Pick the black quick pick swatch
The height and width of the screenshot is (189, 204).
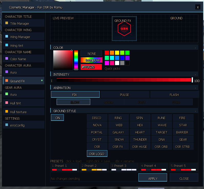click(x=127, y=63)
